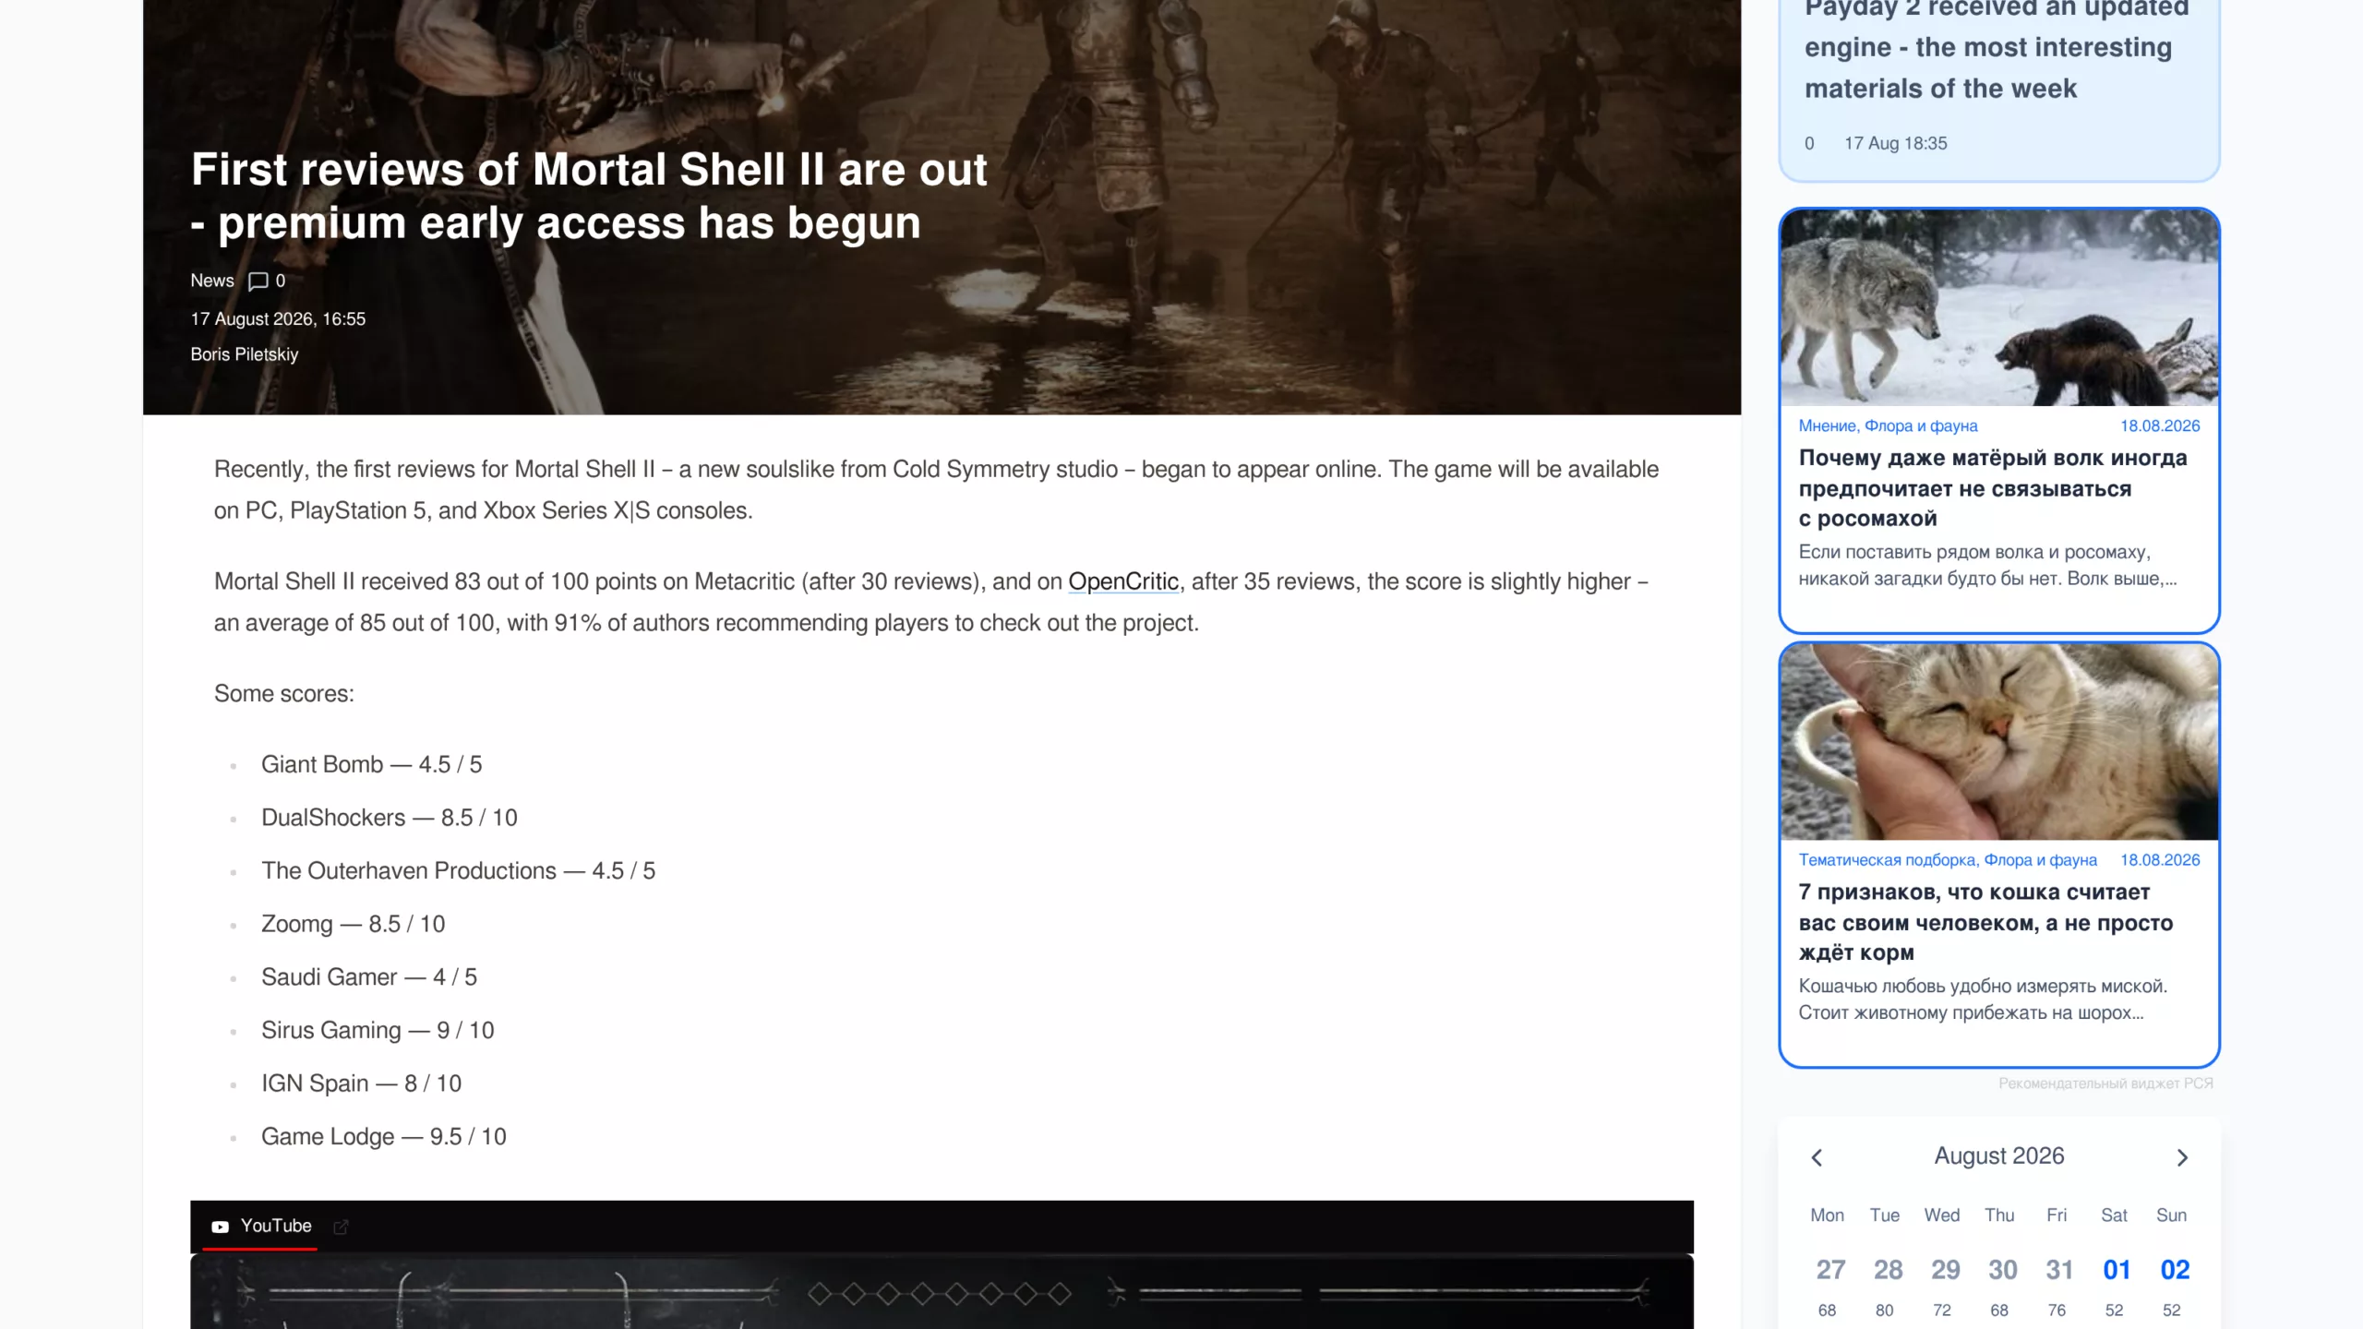Open the comments icon next to News
2363x1329 pixels.
[258, 281]
